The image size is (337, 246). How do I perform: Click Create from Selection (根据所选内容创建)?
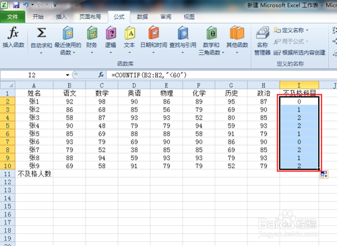coord(300,52)
